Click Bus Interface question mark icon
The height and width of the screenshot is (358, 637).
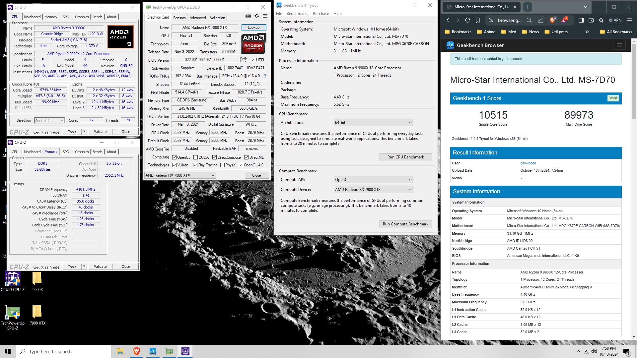pos(265,76)
